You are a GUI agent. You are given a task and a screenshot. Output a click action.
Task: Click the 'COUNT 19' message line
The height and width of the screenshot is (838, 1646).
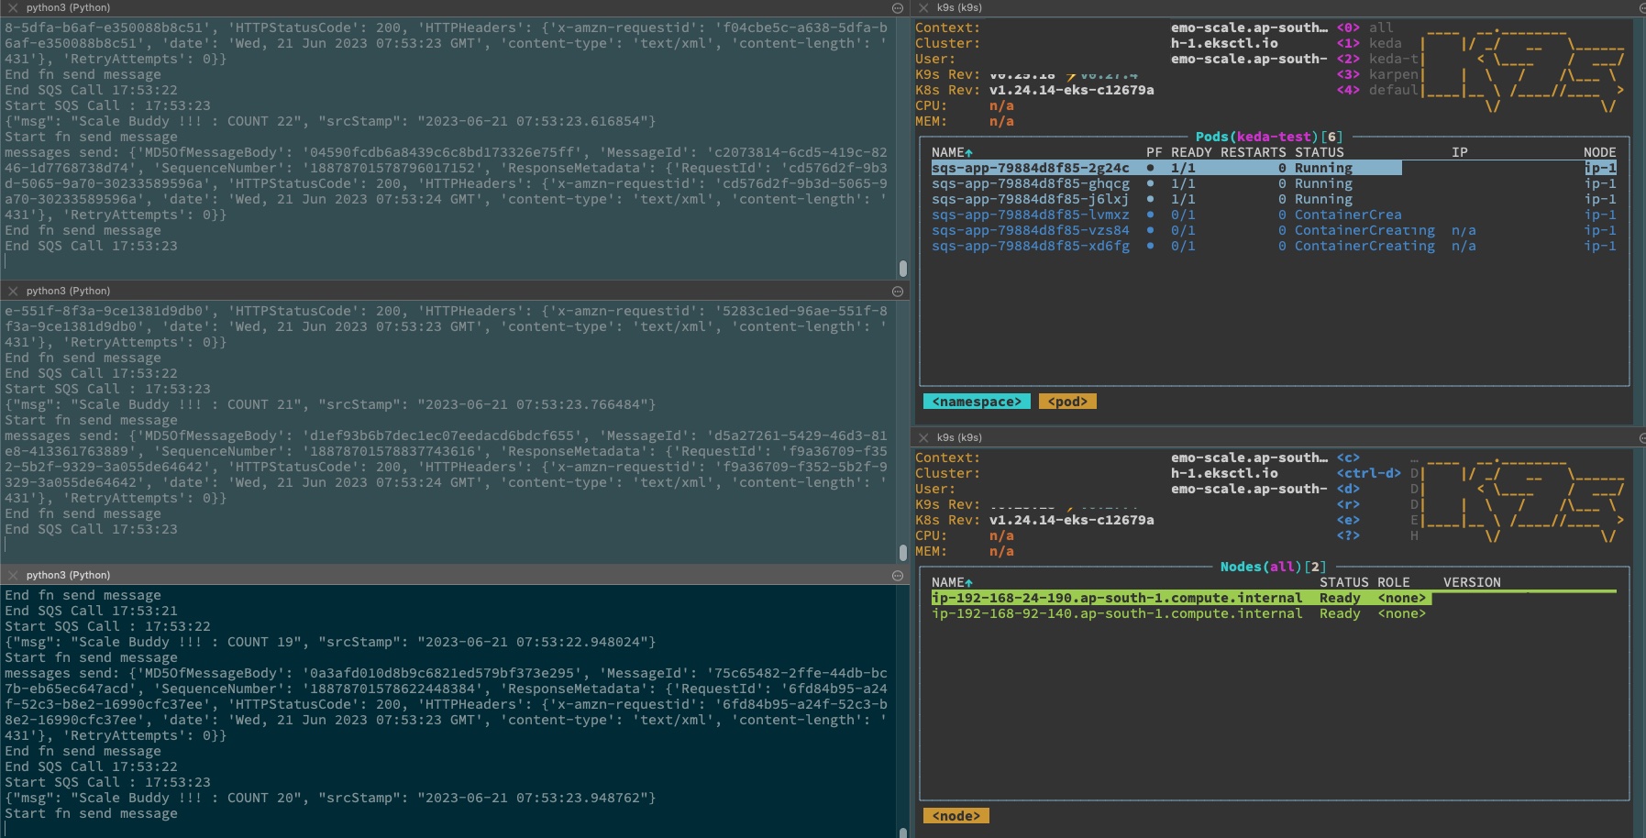330,642
